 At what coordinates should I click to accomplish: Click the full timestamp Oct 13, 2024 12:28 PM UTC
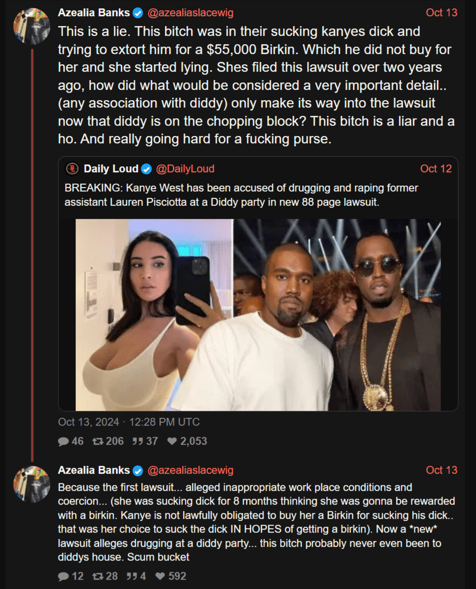[129, 422]
